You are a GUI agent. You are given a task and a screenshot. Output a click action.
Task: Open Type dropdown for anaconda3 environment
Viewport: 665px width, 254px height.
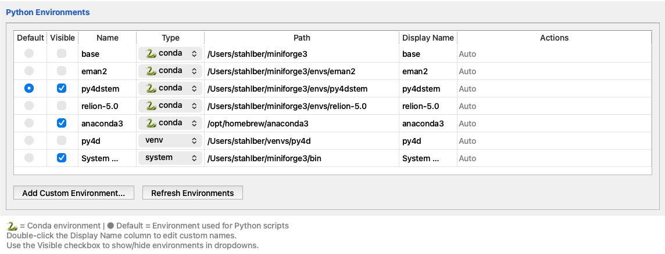point(170,123)
